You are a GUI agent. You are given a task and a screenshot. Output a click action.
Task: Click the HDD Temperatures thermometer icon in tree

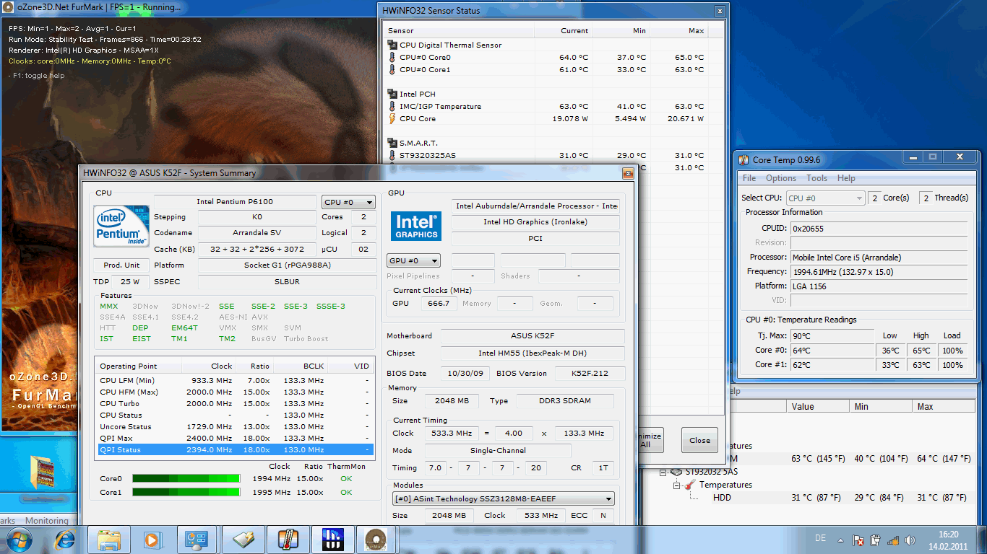pos(691,485)
